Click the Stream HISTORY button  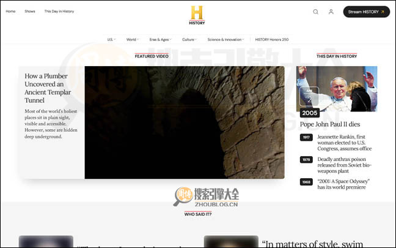pos(366,12)
